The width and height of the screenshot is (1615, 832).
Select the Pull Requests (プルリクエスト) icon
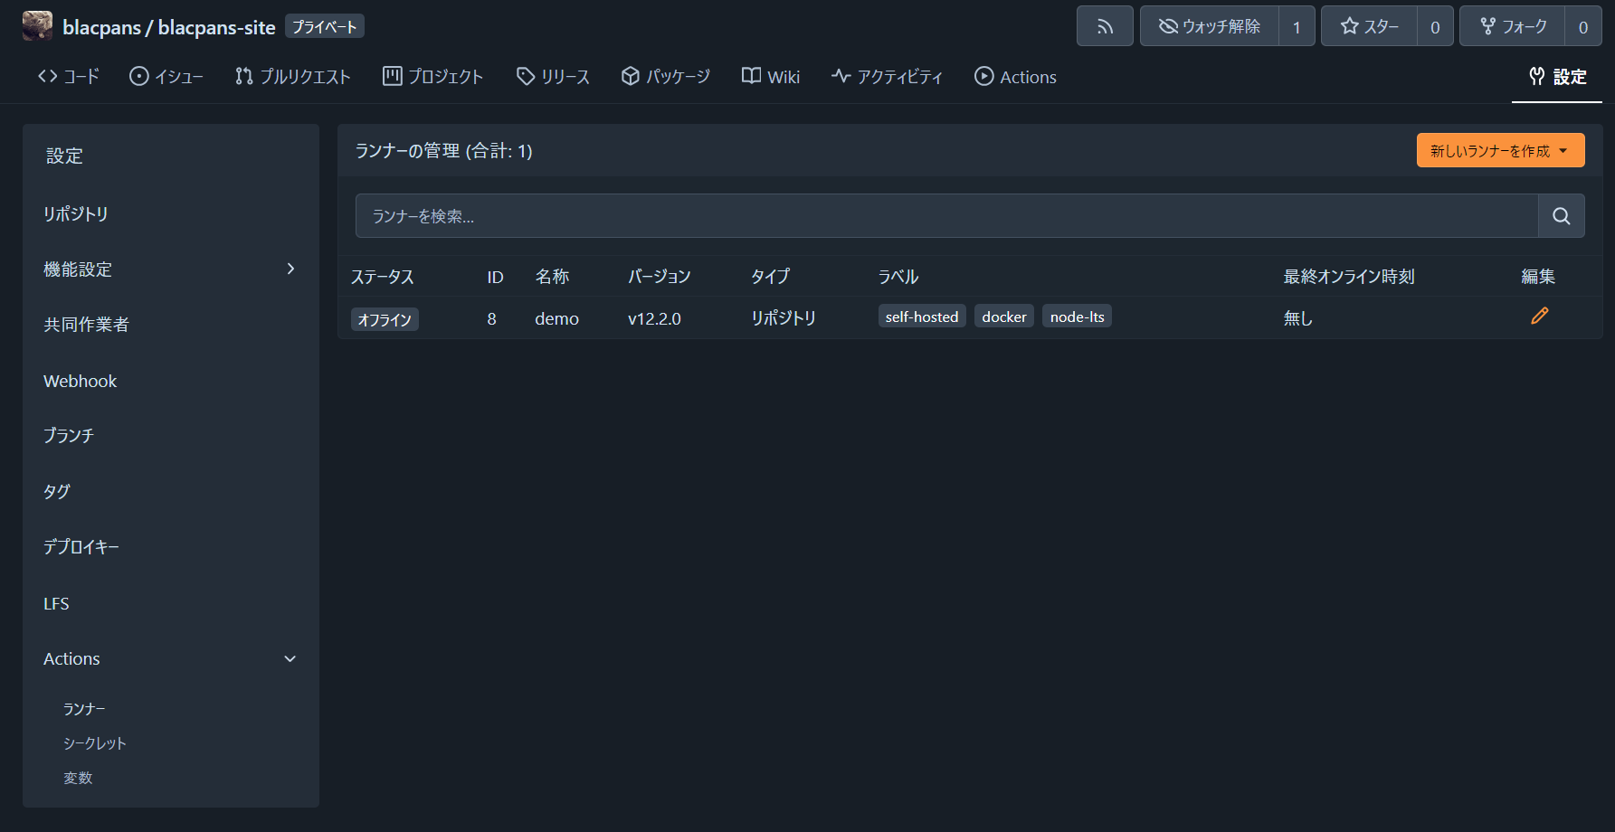[242, 77]
